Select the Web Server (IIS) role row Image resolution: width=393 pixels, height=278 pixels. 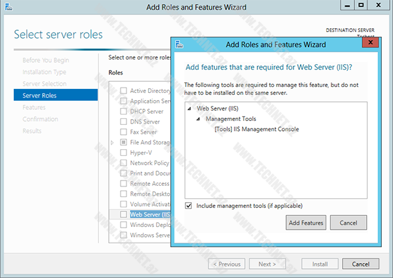pos(149,214)
